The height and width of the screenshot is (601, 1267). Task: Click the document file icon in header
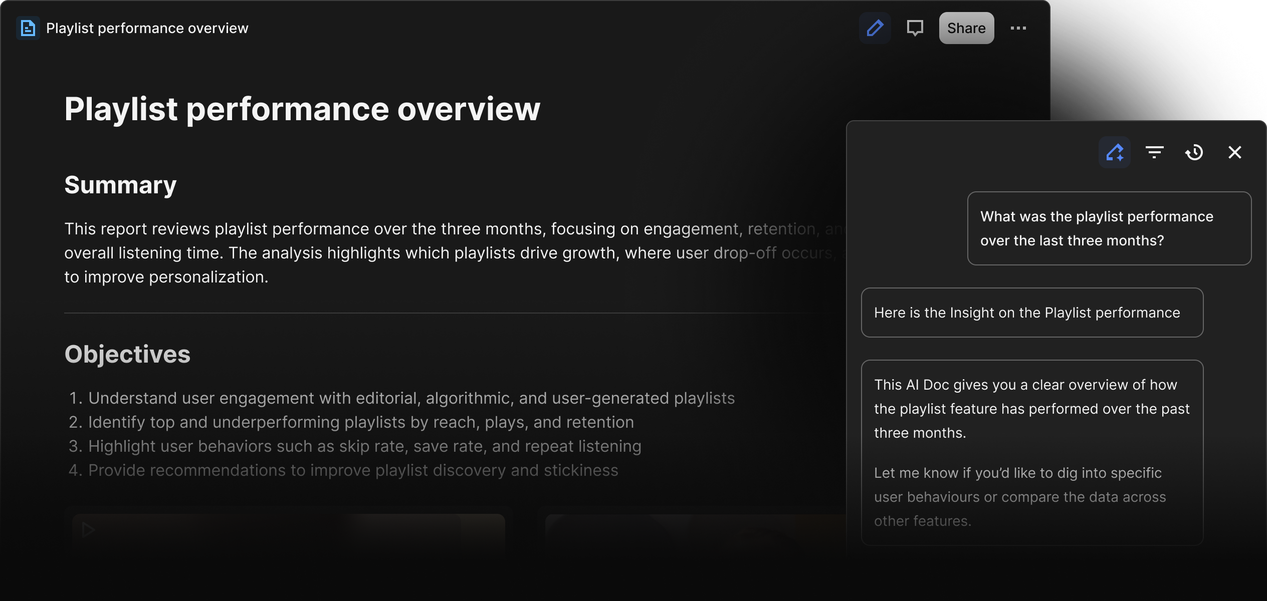pyautogui.click(x=28, y=28)
